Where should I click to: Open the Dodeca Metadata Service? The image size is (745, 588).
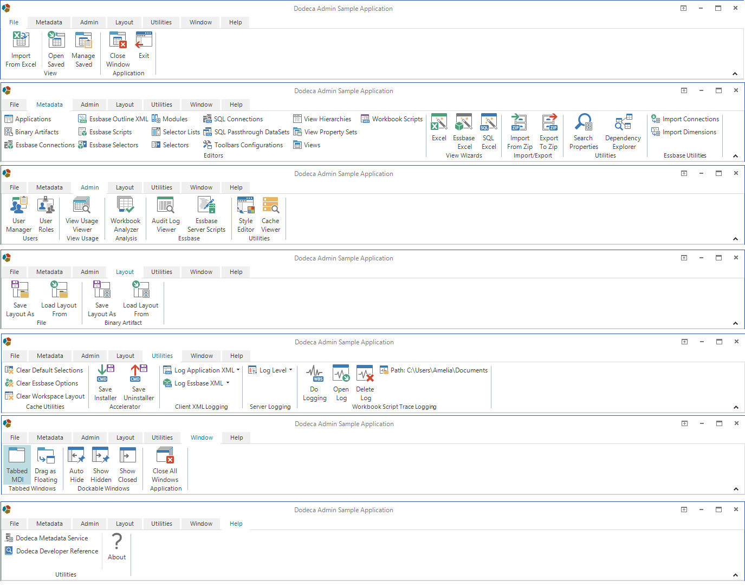pyautogui.click(x=46, y=538)
